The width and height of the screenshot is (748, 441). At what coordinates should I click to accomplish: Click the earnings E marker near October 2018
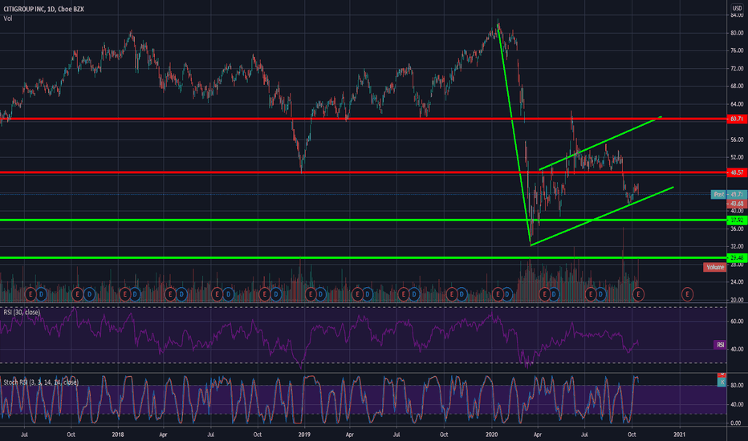pos(265,294)
